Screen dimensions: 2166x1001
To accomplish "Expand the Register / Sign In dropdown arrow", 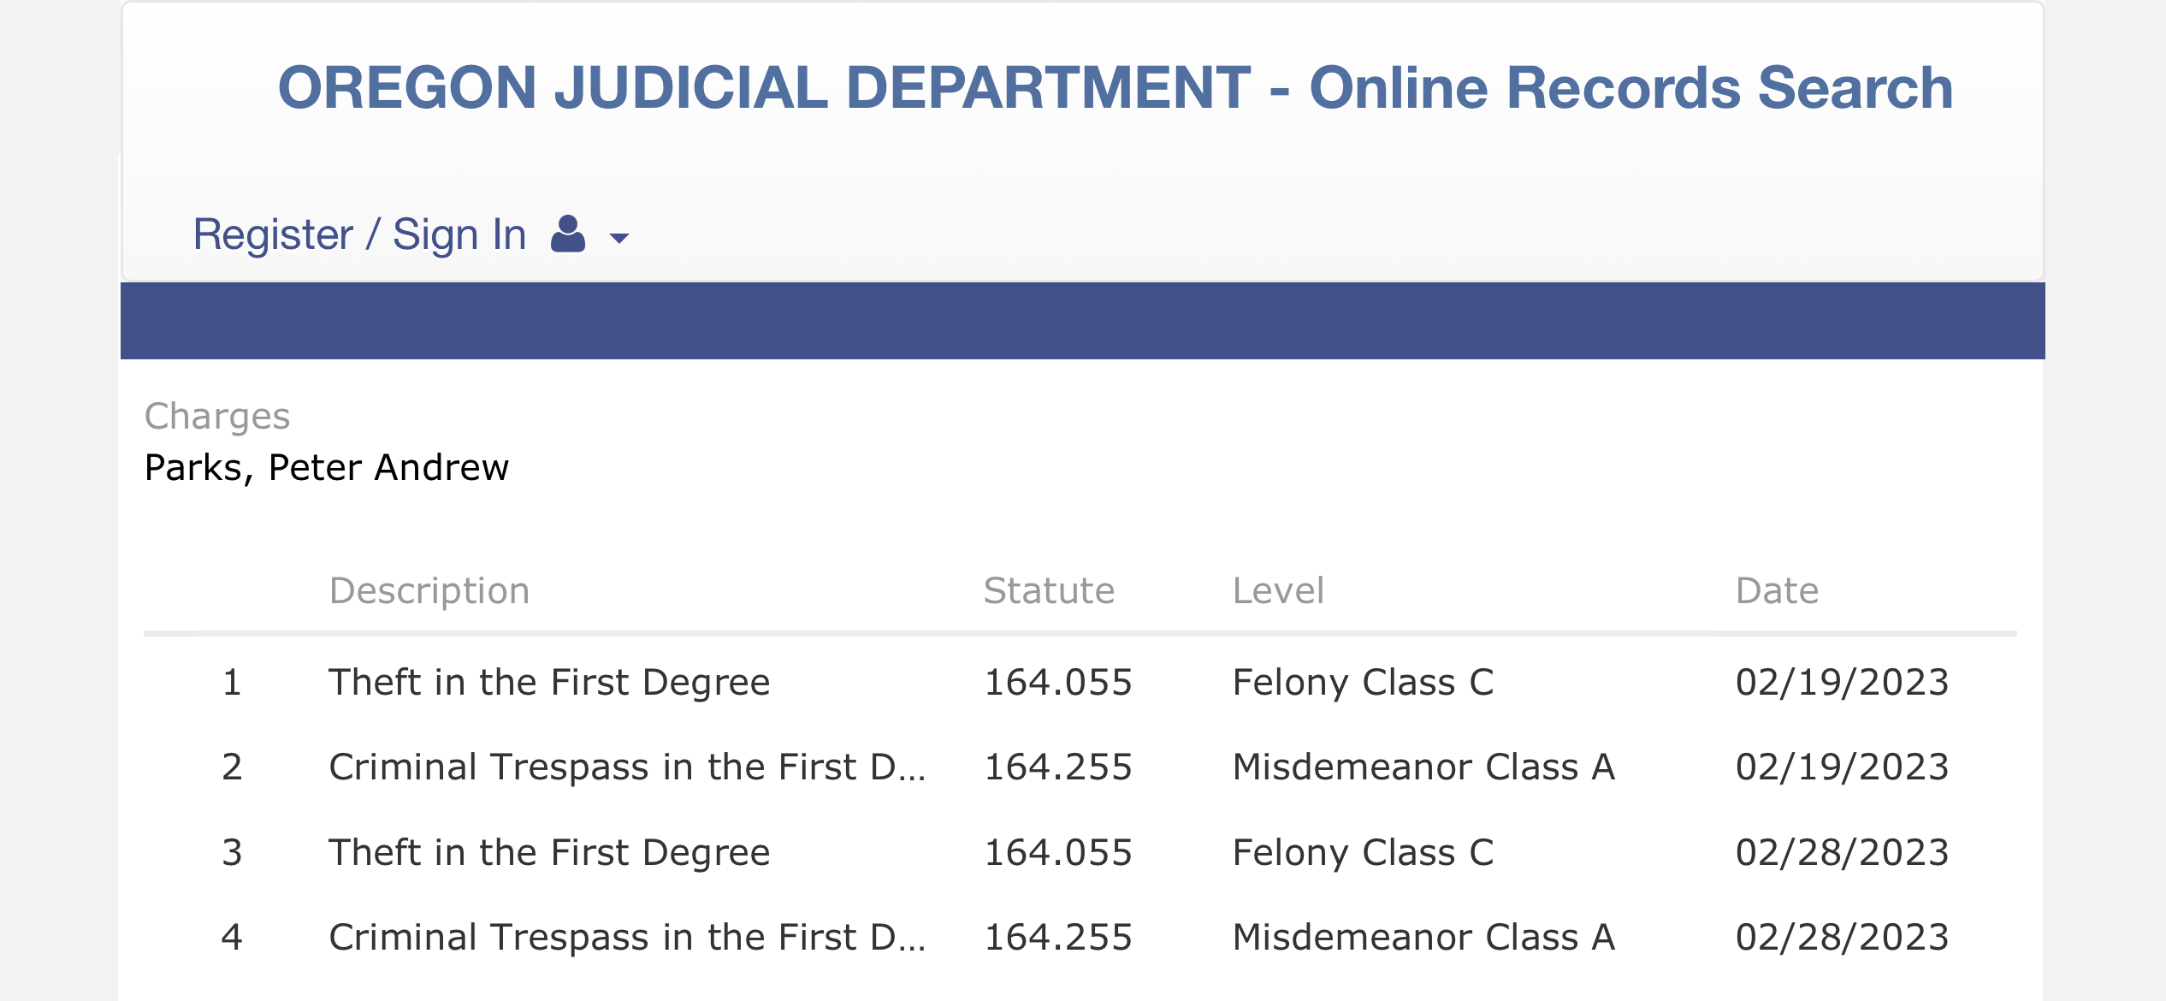I will pyautogui.click(x=618, y=238).
